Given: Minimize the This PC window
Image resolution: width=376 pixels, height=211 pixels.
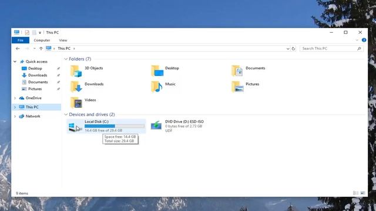Looking at the screenshot, I should tap(331, 32).
